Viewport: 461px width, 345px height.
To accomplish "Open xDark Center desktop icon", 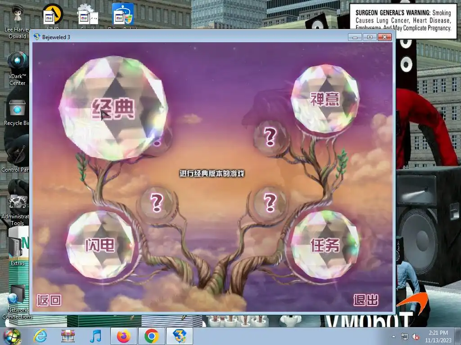I will coord(17,69).
